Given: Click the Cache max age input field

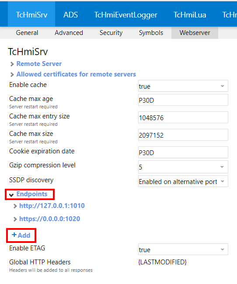Looking at the screenshot, I should [x=183, y=100].
